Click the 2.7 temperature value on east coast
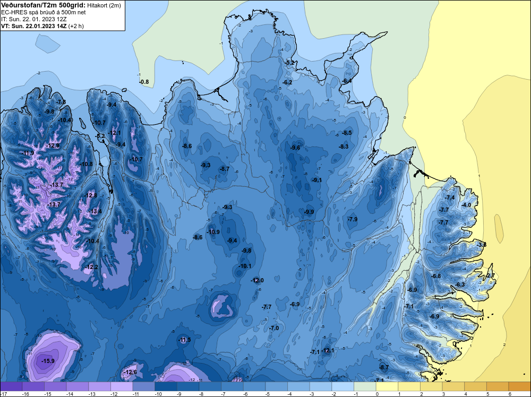 click(491, 275)
